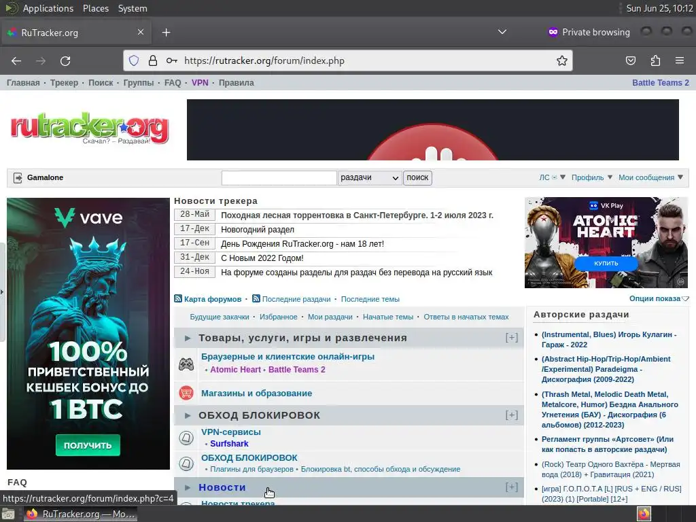Image resolution: width=696 pixels, height=522 pixels.
Task: Click [+] on ОБХОД БЛОКИРОВОК header
Action: click(x=511, y=415)
